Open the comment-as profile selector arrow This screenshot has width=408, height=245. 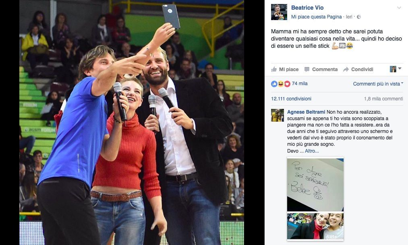[400, 69]
